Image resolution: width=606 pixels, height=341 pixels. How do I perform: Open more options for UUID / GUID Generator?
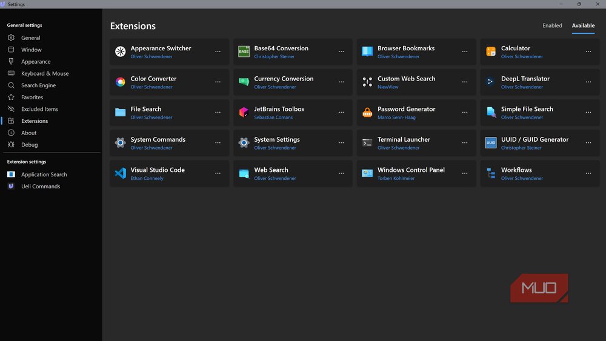pos(588,143)
